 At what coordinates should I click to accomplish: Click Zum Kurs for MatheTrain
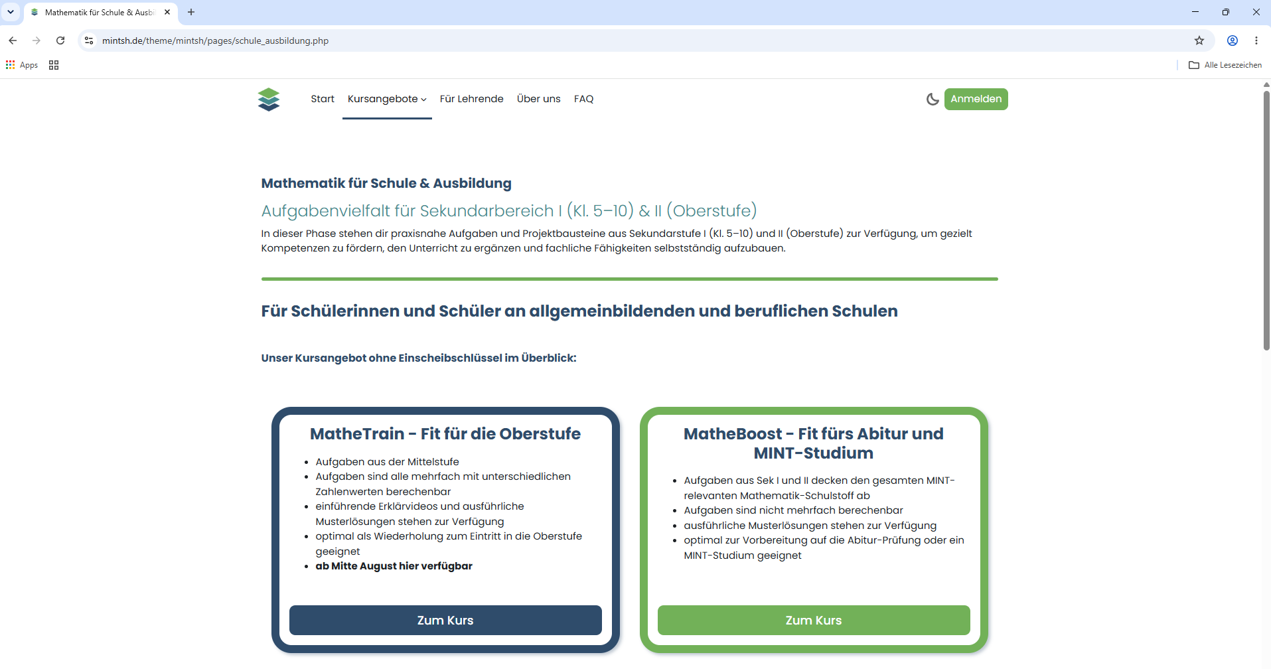tap(445, 621)
